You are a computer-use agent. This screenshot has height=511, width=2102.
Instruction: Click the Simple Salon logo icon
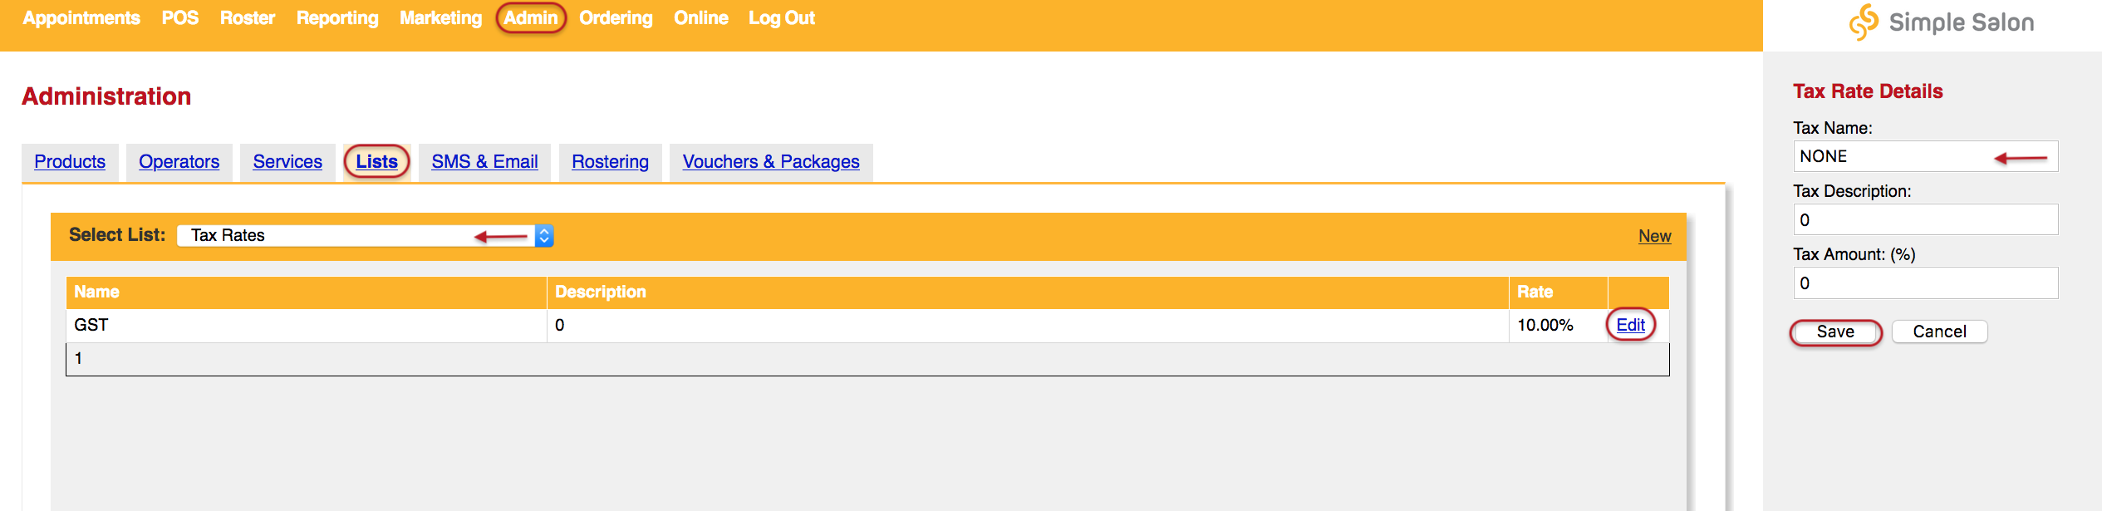coord(1864,22)
